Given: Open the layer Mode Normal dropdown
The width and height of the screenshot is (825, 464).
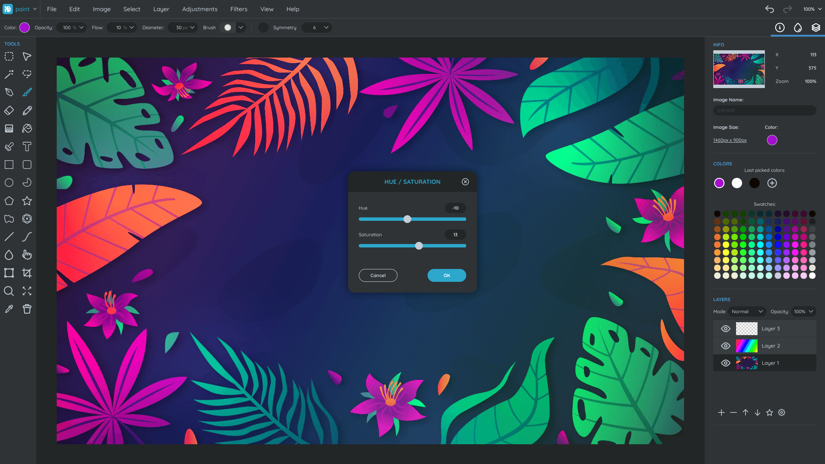Looking at the screenshot, I should [x=747, y=311].
